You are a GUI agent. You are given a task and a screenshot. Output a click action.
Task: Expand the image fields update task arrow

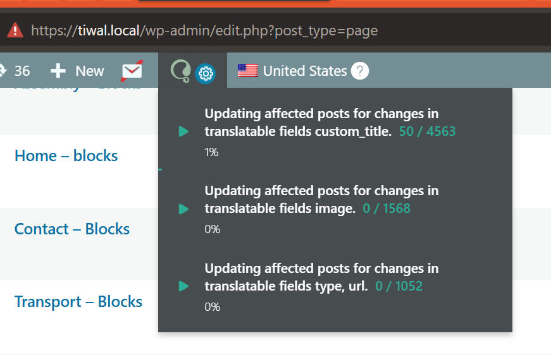[183, 208]
